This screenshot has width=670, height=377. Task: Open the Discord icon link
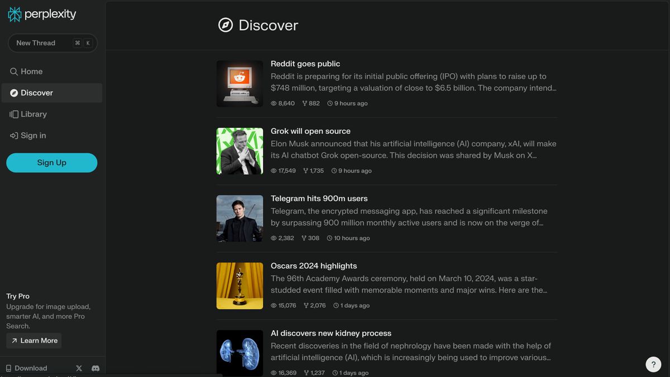(95, 368)
